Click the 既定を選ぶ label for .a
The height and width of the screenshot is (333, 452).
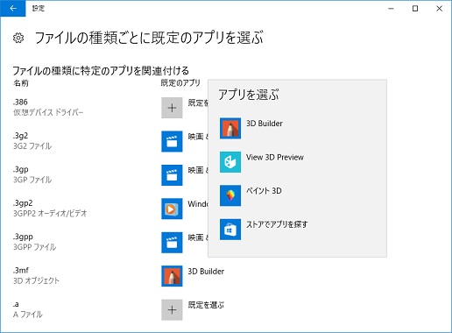tap(206, 305)
